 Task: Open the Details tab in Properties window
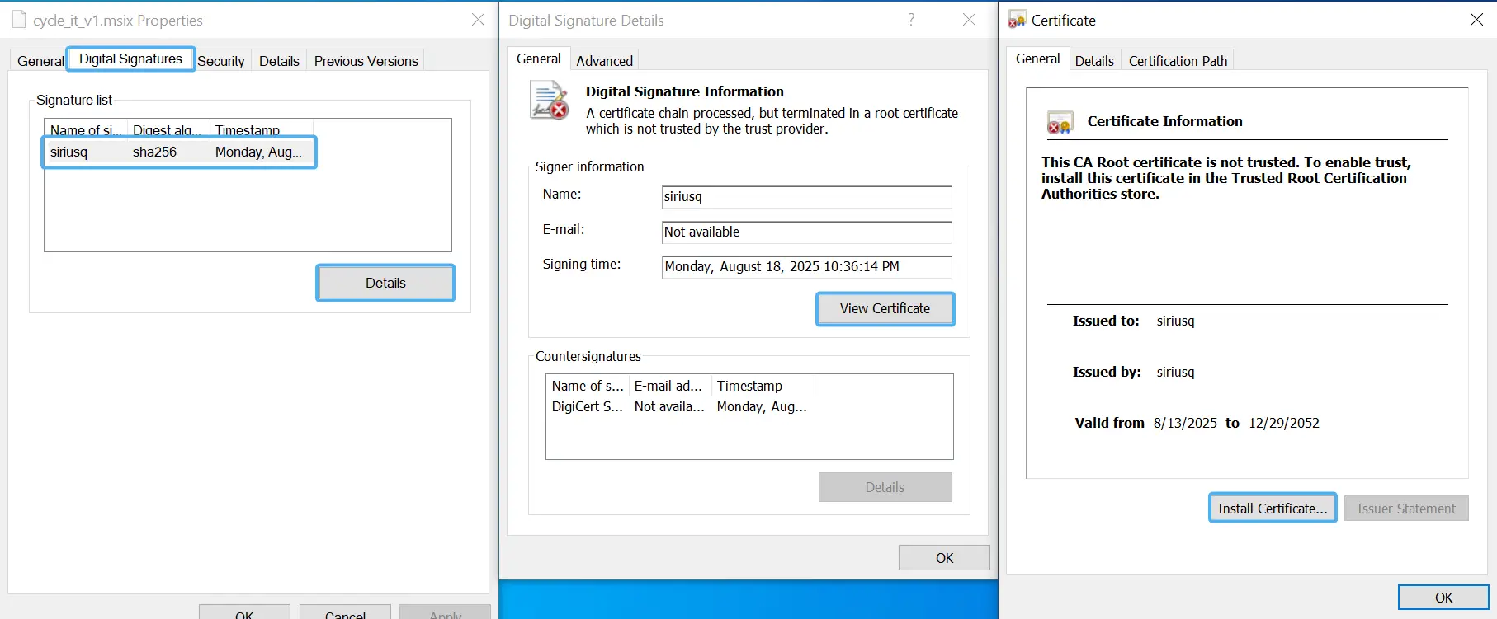pos(279,61)
